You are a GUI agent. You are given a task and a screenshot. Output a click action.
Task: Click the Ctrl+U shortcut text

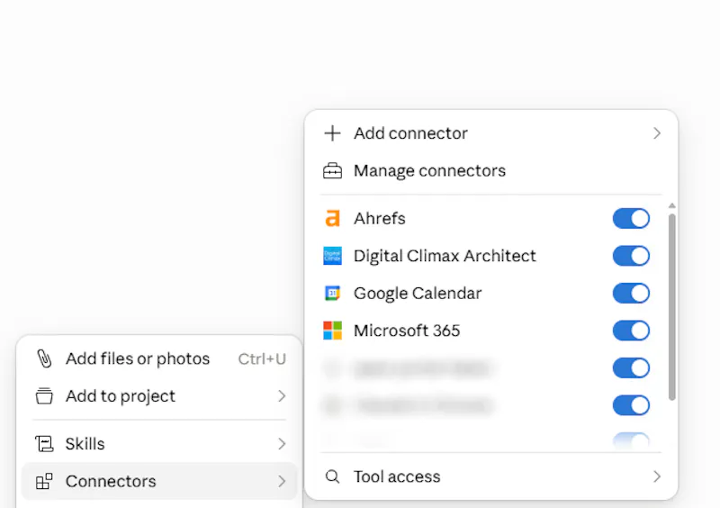coord(262,359)
